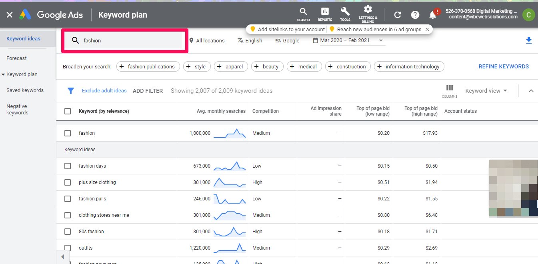Image resolution: width=538 pixels, height=264 pixels.
Task: Open Saved keywords in the sidebar
Action: click(x=25, y=90)
